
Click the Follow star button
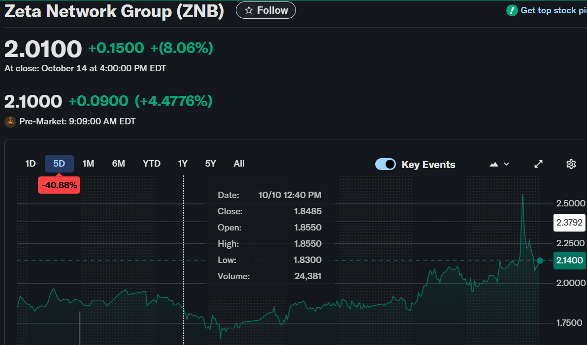(266, 10)
